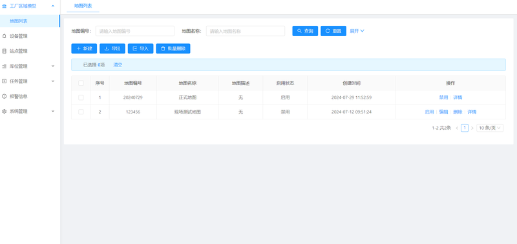Click the 导出 export button
The width and height of the screenshot is (517, 244).
112,48
